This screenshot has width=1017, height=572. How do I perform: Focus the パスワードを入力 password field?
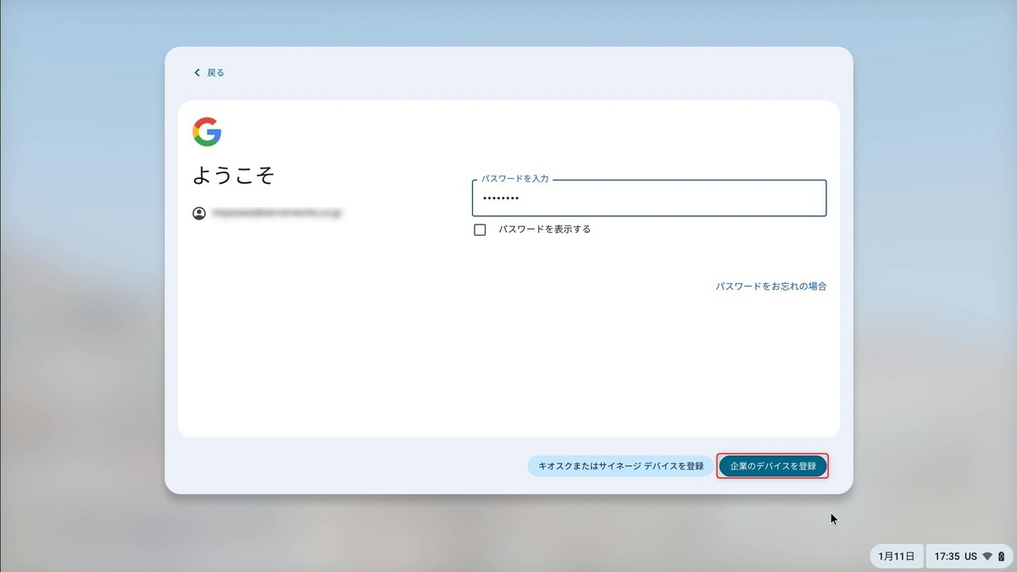coord(649,198)
